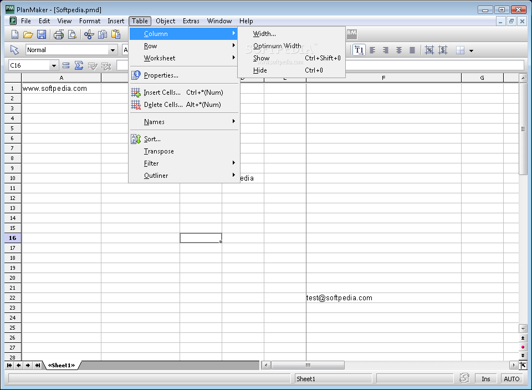532x390 pixels.
Task: Open the Sheet1 worksheet tab
Action: click(x=62, y=365)
